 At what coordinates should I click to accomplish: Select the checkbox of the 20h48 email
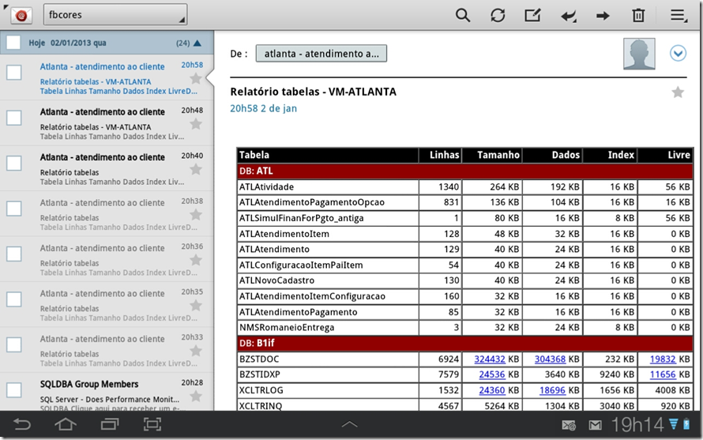click(x=14, y=118)
